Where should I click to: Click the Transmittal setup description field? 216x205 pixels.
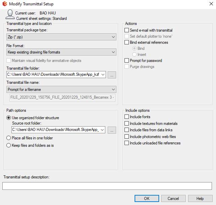pyautogui.click(x=107, y=186)
